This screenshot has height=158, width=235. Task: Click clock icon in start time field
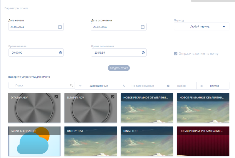[60, 53]
